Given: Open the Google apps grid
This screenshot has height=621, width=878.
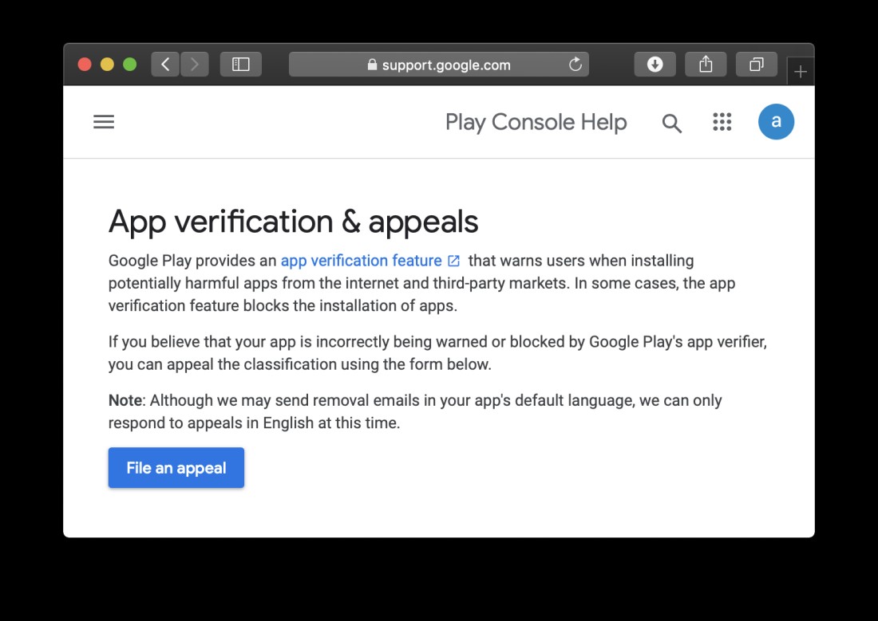Looking at the screenshot, I should point(722,122).
